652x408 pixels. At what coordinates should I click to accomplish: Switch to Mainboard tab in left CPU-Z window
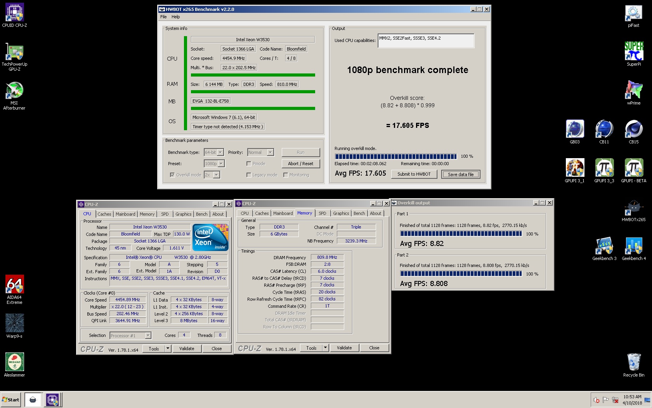[x=125, y=214]
